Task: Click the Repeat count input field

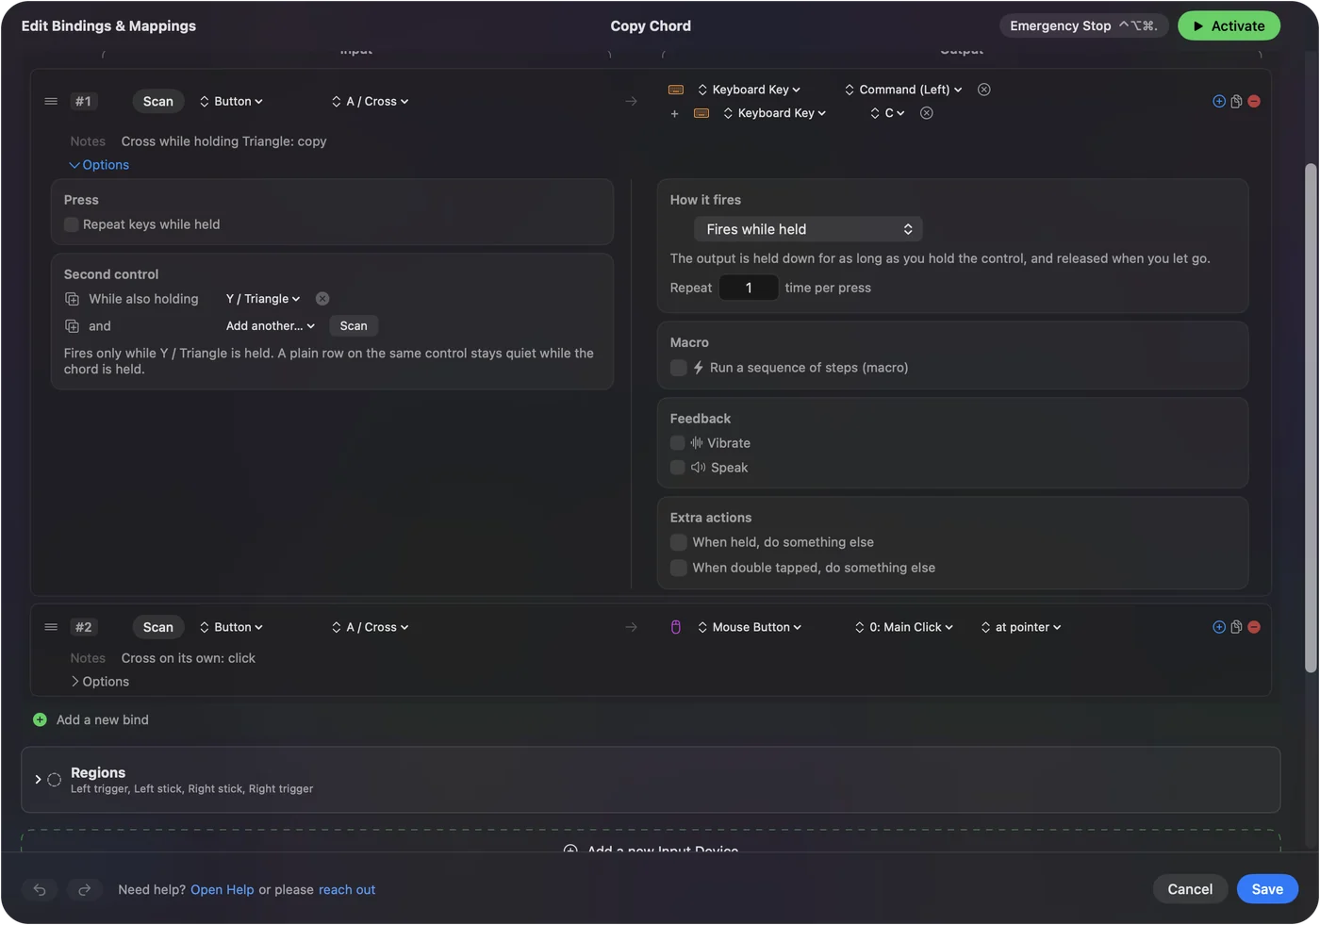Action: pyautogui.click(x=749, y=288)
